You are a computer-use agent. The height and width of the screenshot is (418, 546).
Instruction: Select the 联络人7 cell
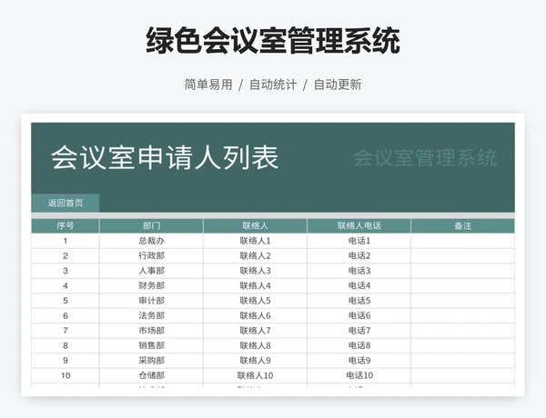pos(255,331)
